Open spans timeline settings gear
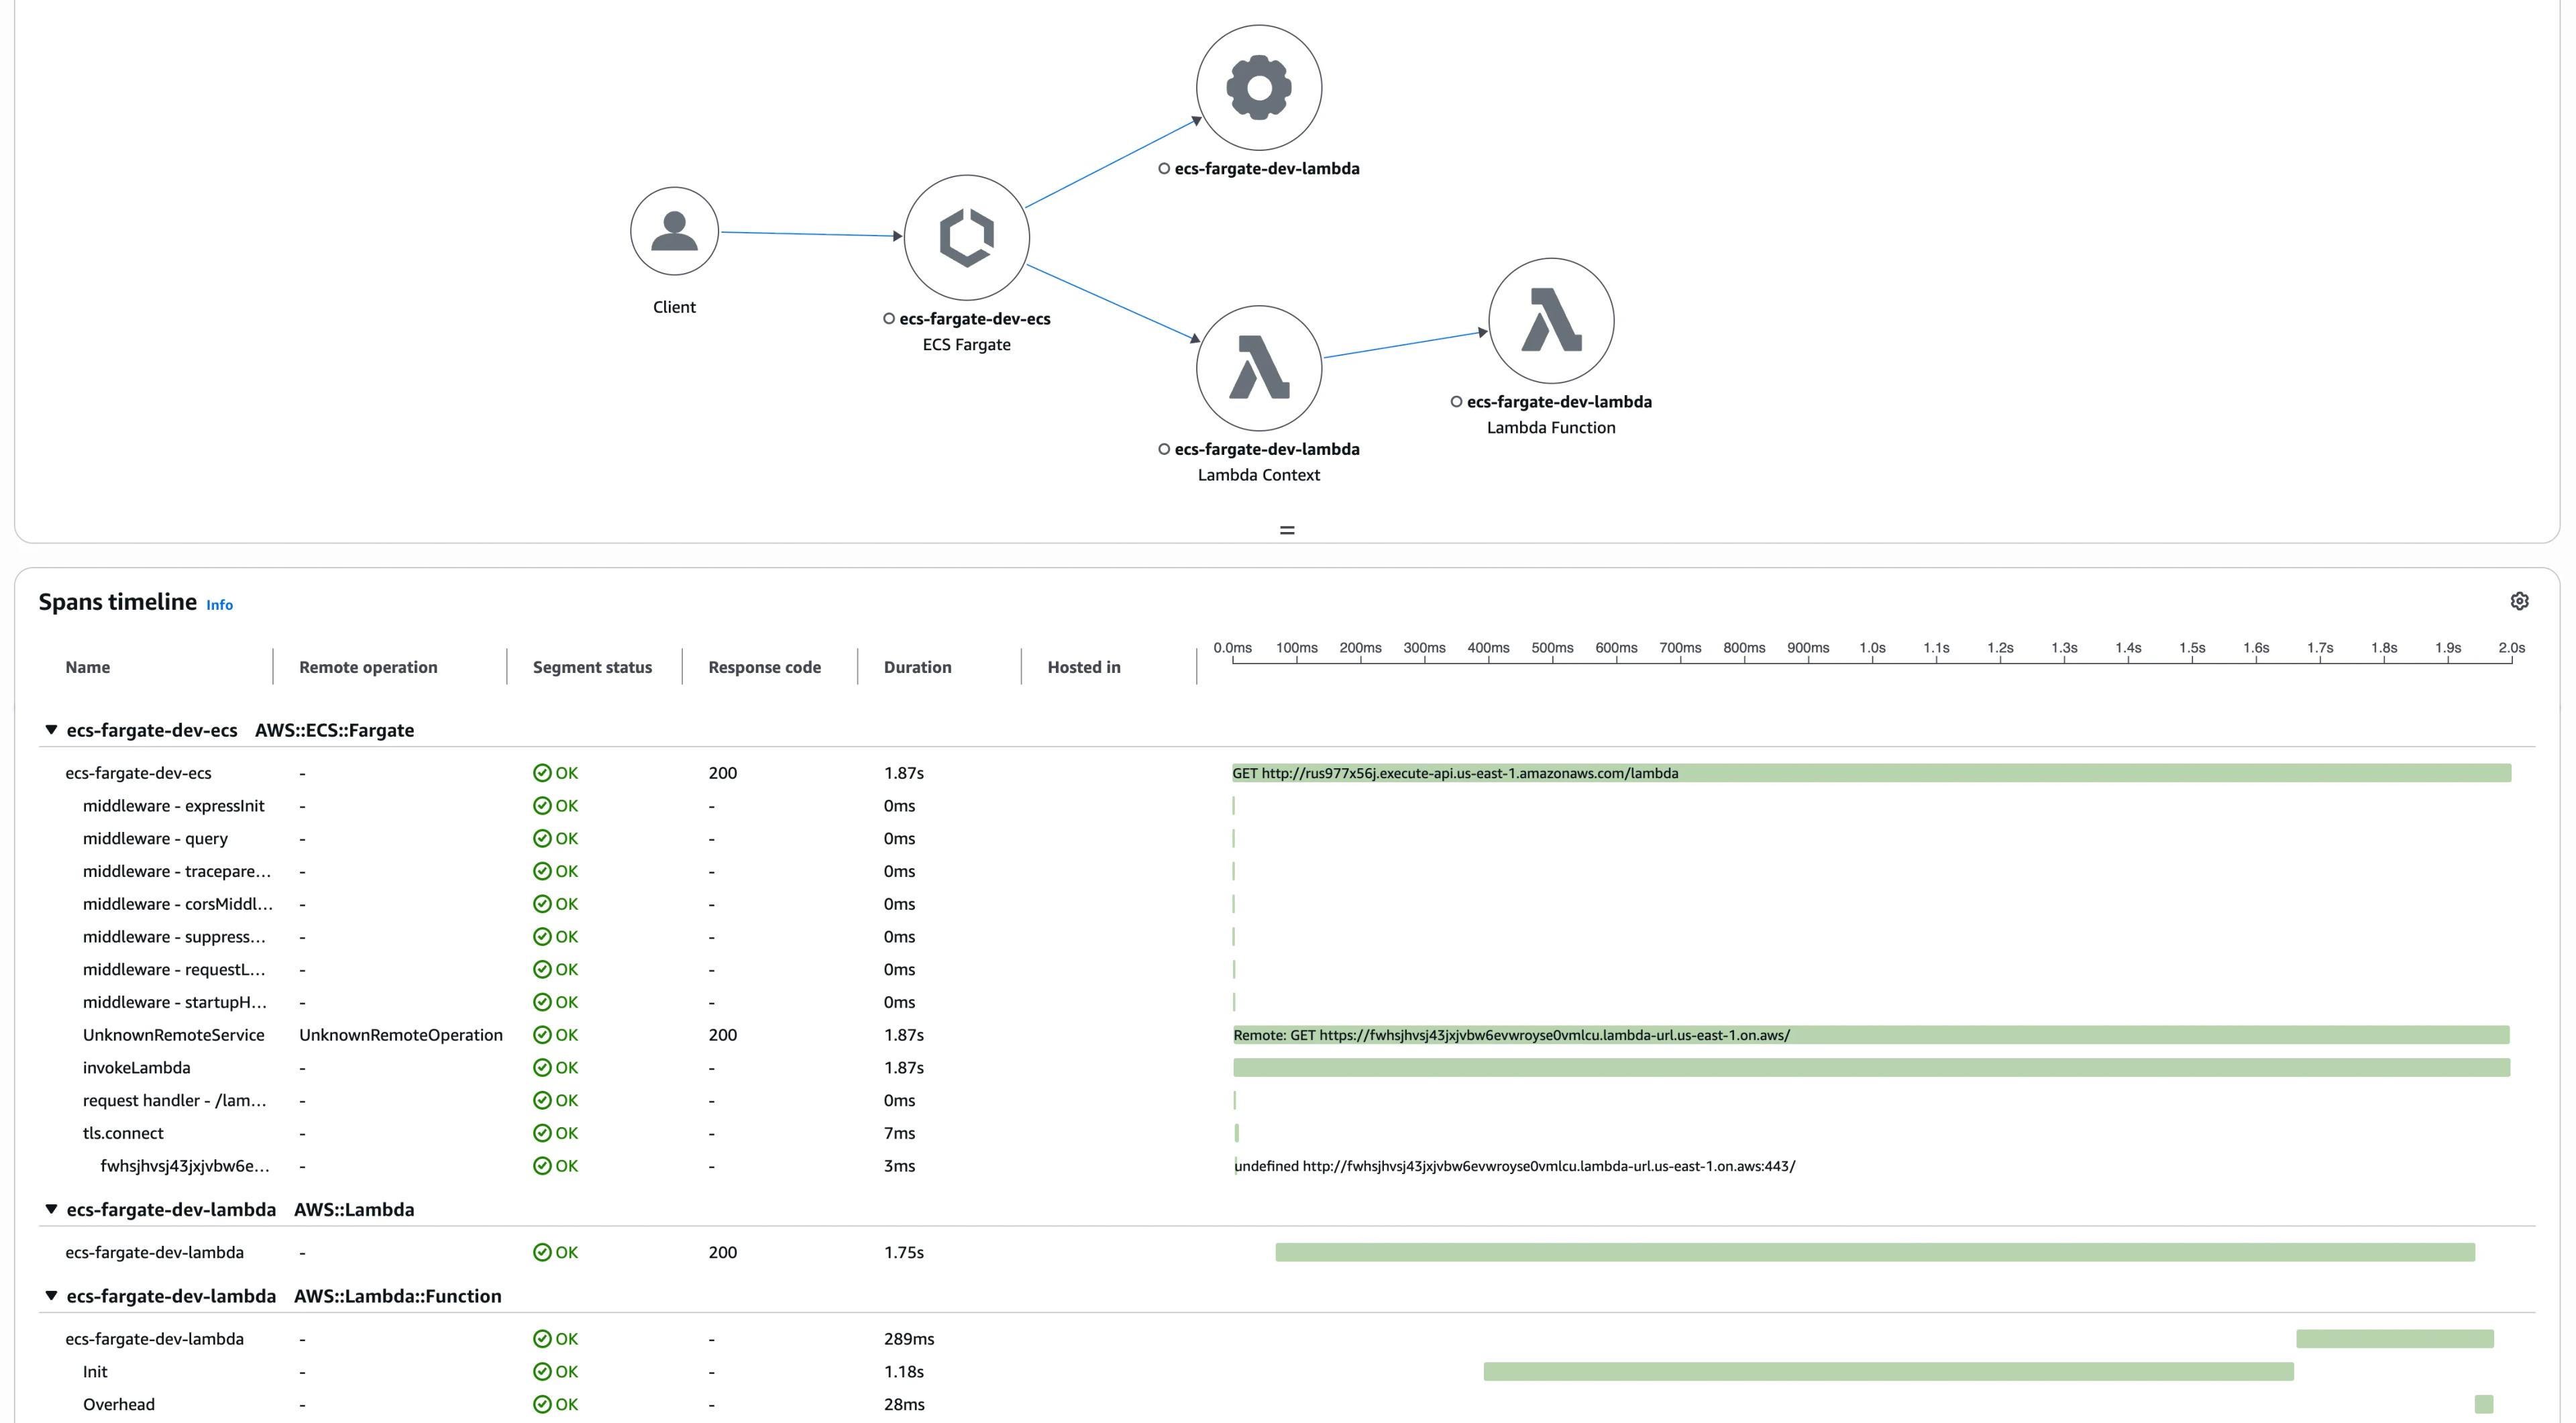This screenshot has width=2576, height=1423. click(x=2519, y=601)
